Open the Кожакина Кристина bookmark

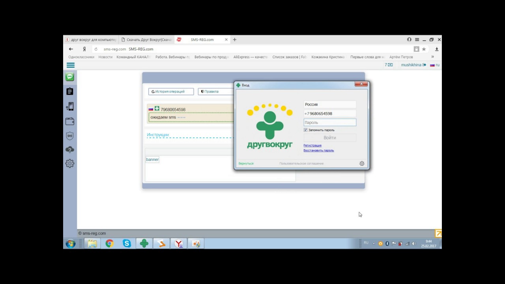[x=328, y=57]
